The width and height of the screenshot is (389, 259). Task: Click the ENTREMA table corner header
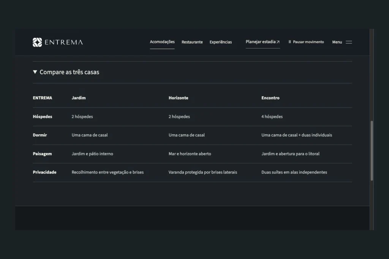tap(43, 98)
